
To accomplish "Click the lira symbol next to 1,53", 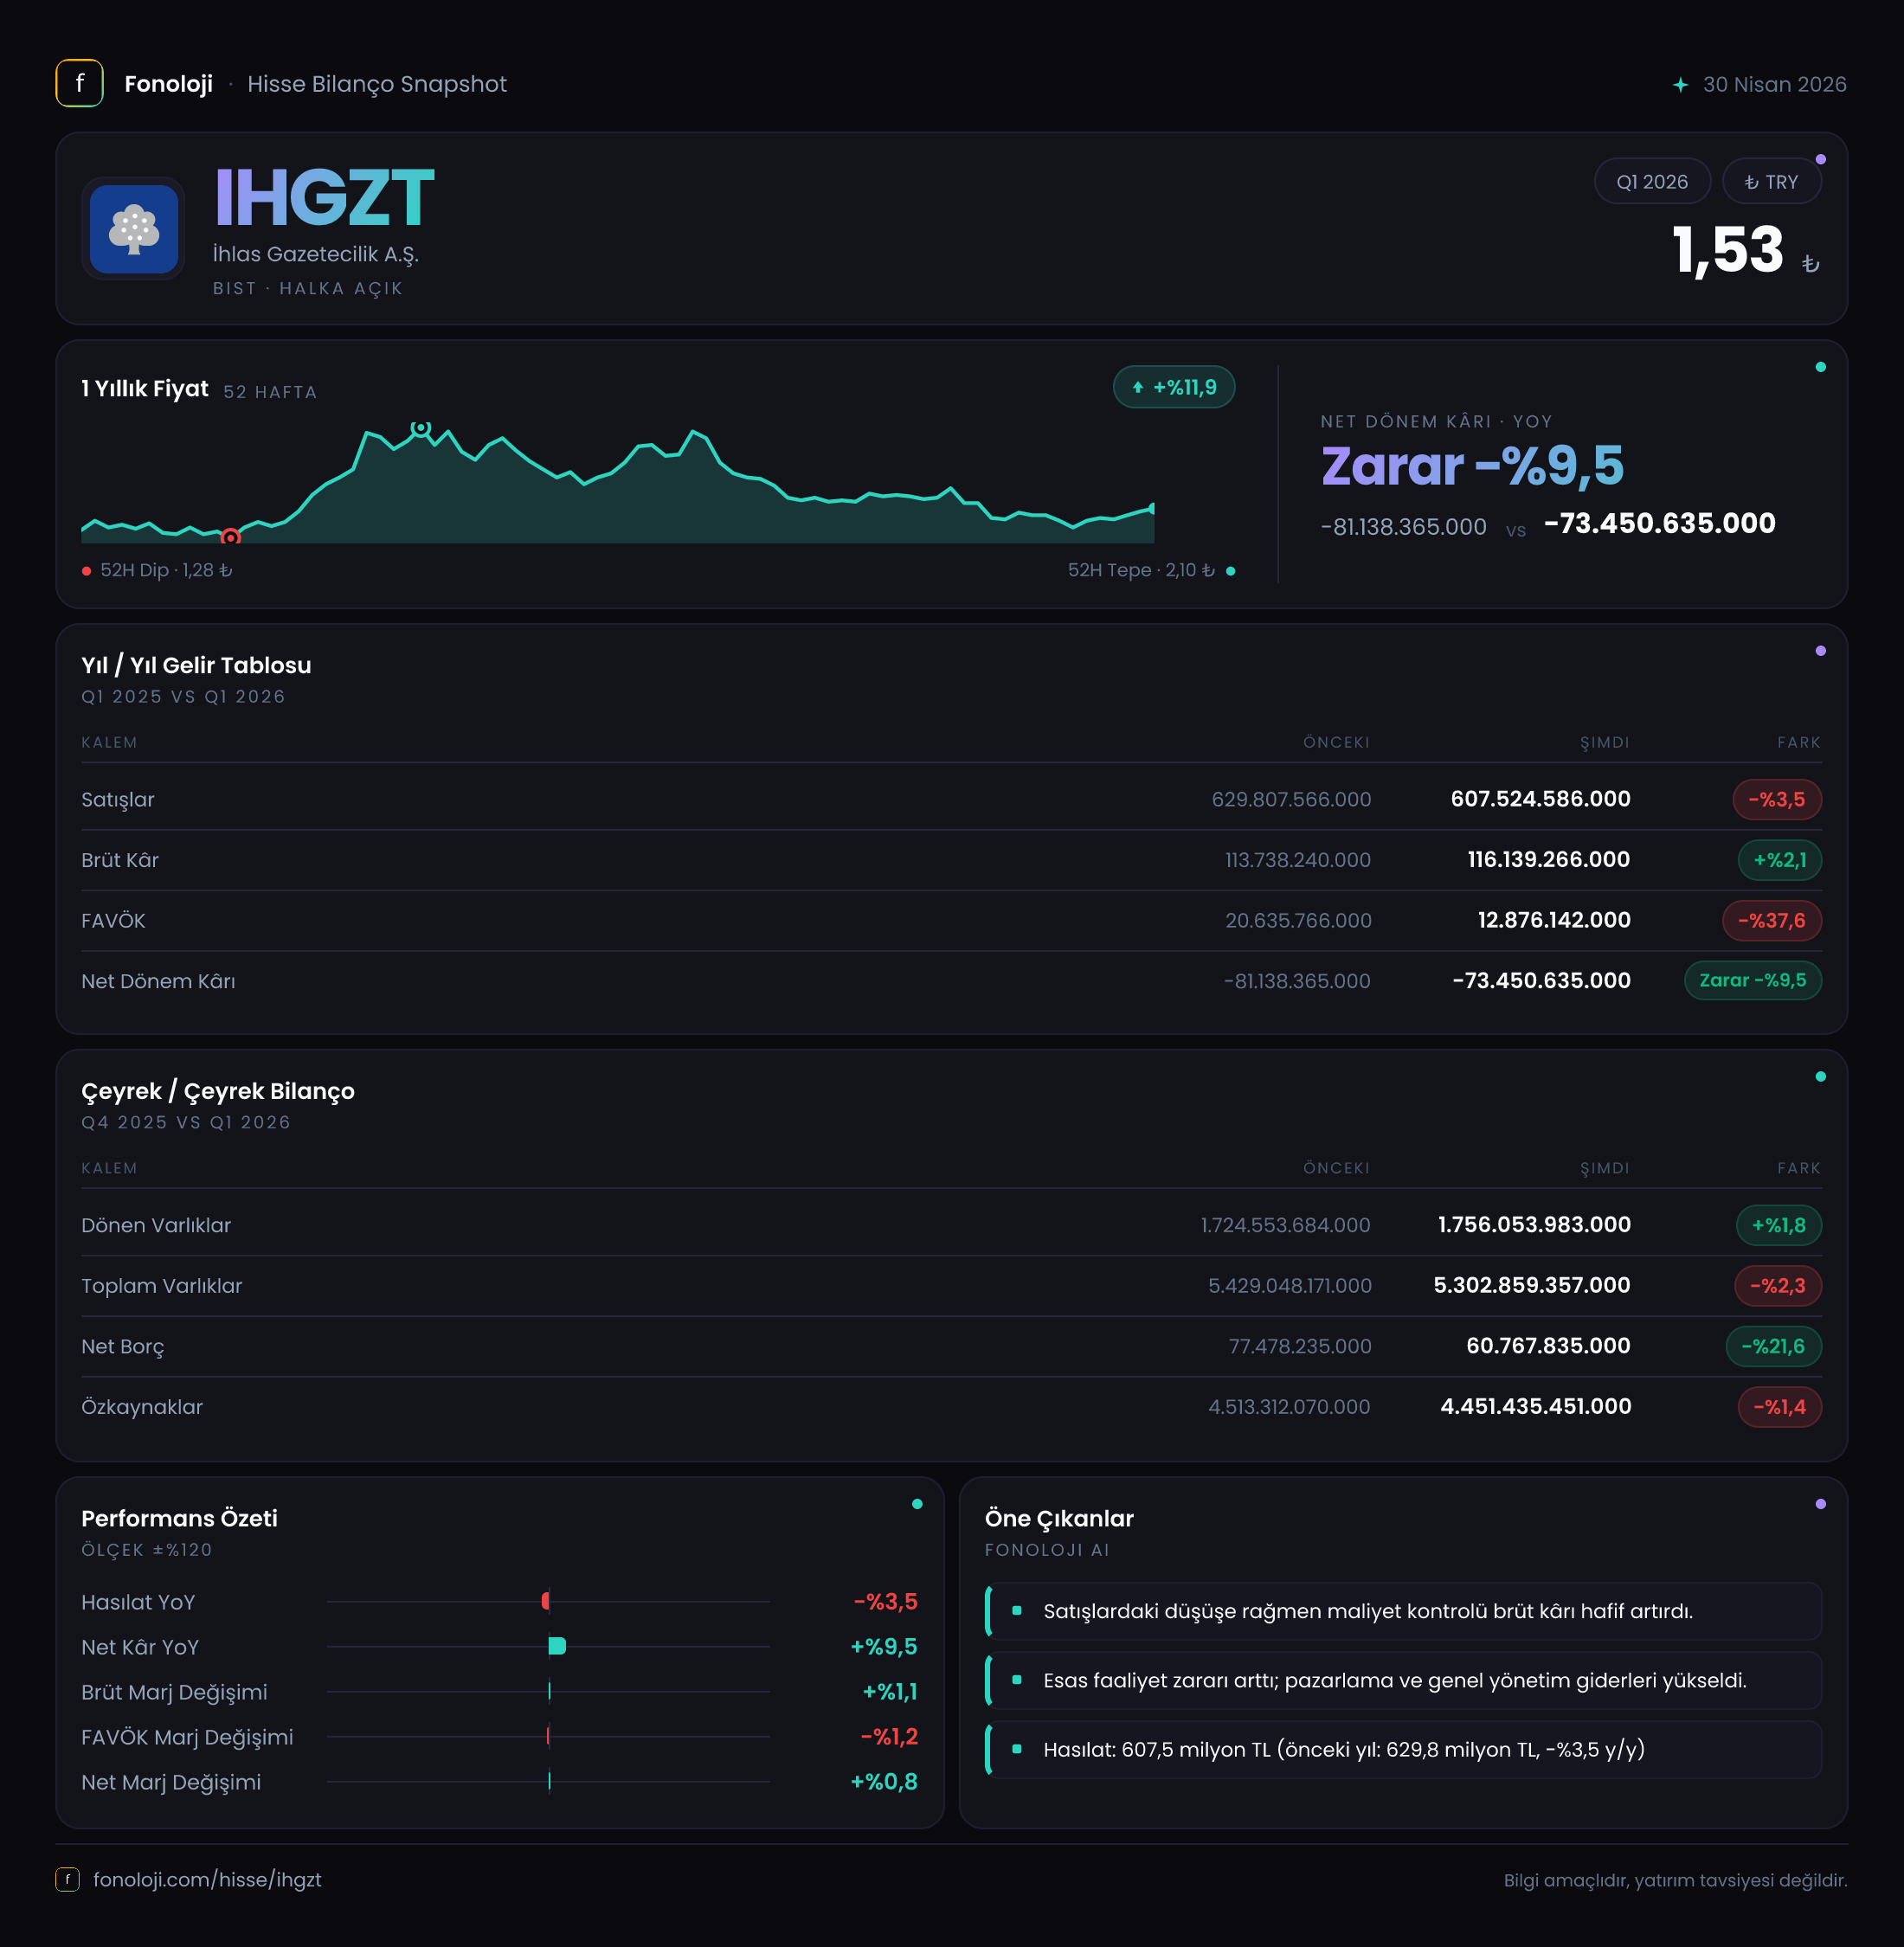I will (x=1810, y=264).
